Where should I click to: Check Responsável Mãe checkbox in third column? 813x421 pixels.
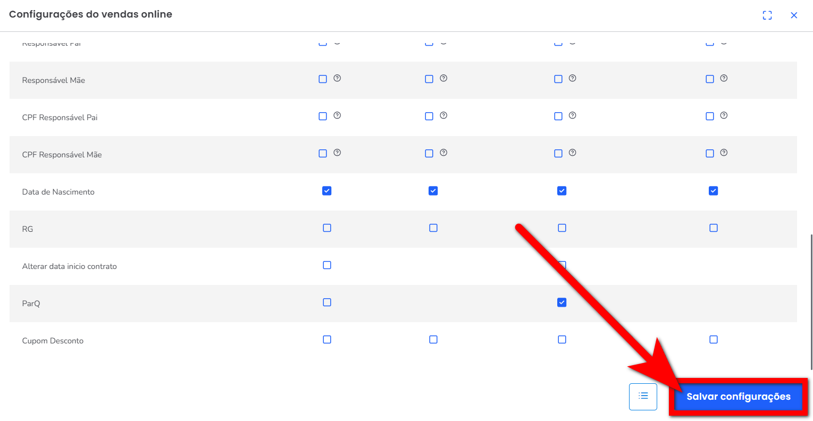pyautogui.click(x=558, y=79)
